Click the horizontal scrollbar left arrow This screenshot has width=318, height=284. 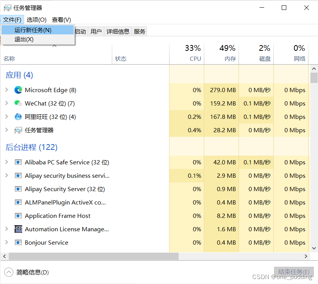pos(5,256)
